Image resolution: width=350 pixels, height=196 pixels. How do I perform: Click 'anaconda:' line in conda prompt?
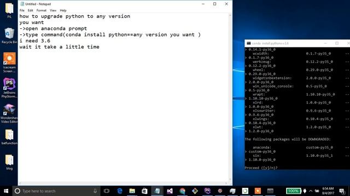pyautogui.click(x=262, y=148)
